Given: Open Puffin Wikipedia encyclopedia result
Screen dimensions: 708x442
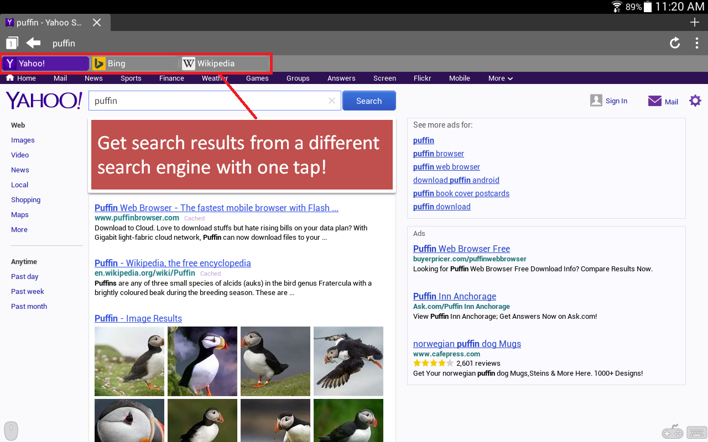Looking at the screenshot, I should click(173, 264).
